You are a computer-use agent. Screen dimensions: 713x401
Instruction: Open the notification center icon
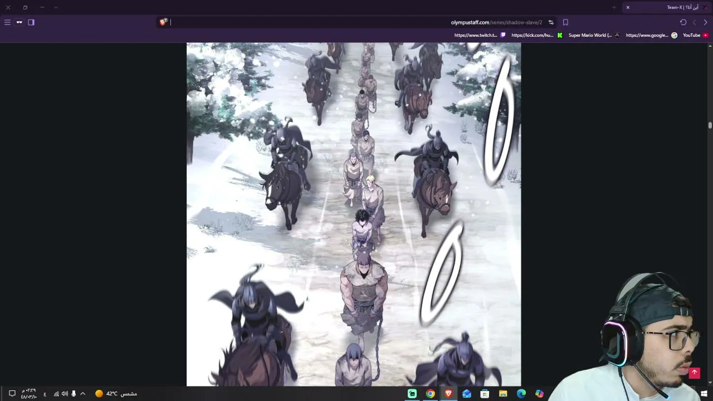click(x=12, y=394)
